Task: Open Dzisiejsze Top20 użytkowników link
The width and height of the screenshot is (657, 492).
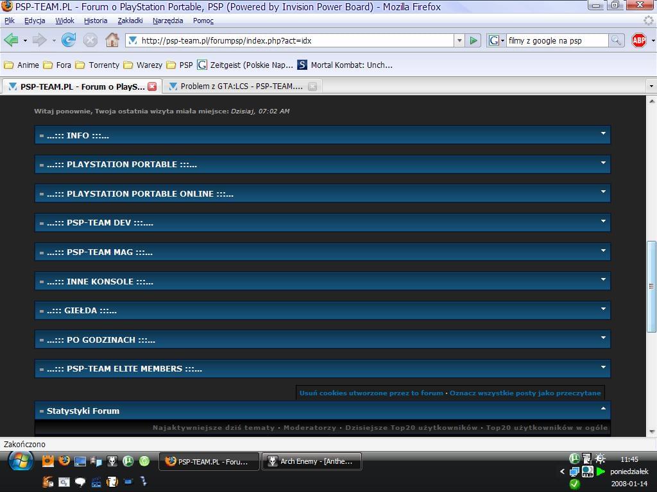Action: point(411,427)
